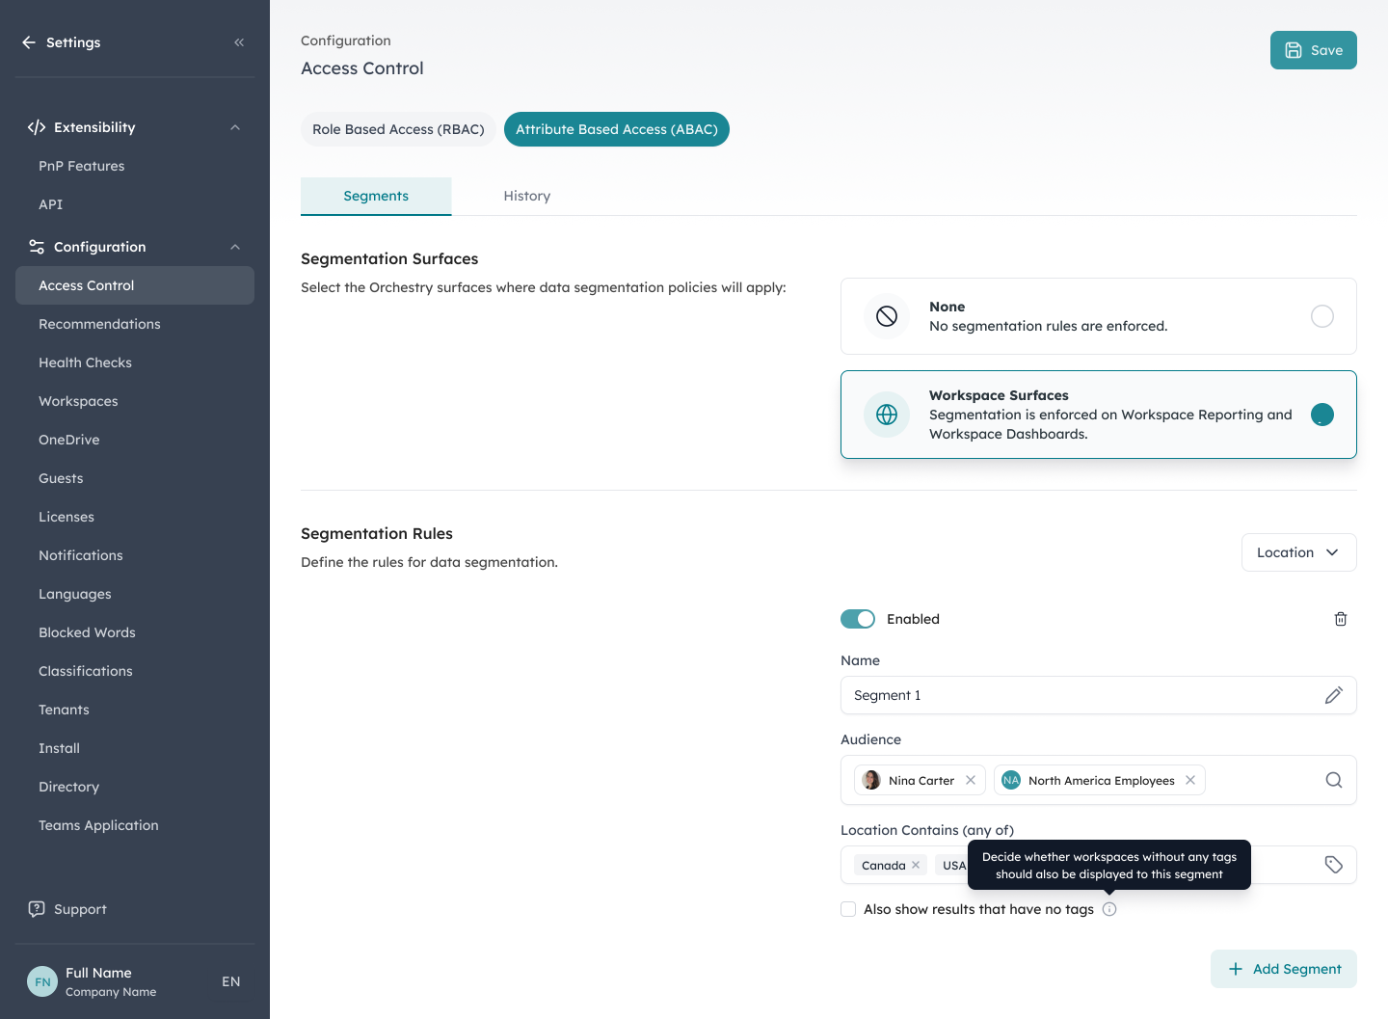Click the search icon in the Audience field

[x=1334, y=780]
